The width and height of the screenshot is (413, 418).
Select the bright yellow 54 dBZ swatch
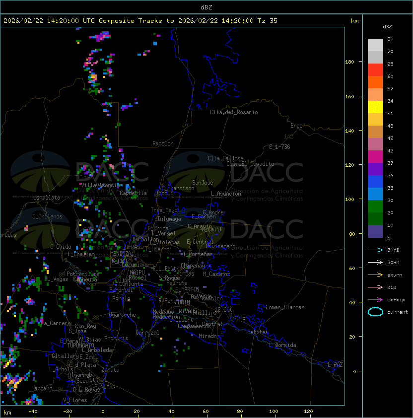(375, 107)
